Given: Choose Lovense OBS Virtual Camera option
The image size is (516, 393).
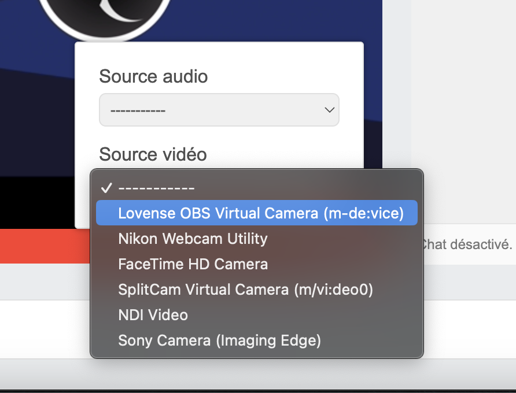Looking at the screenshot, I should (260, 213).
